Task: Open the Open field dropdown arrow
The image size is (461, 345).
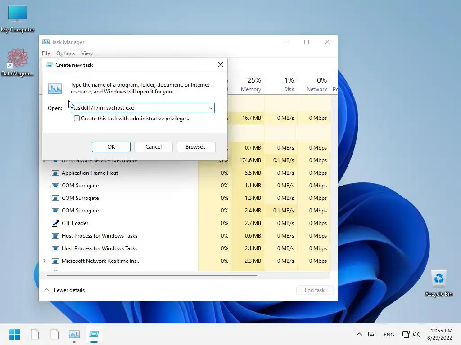Action: 211,108
